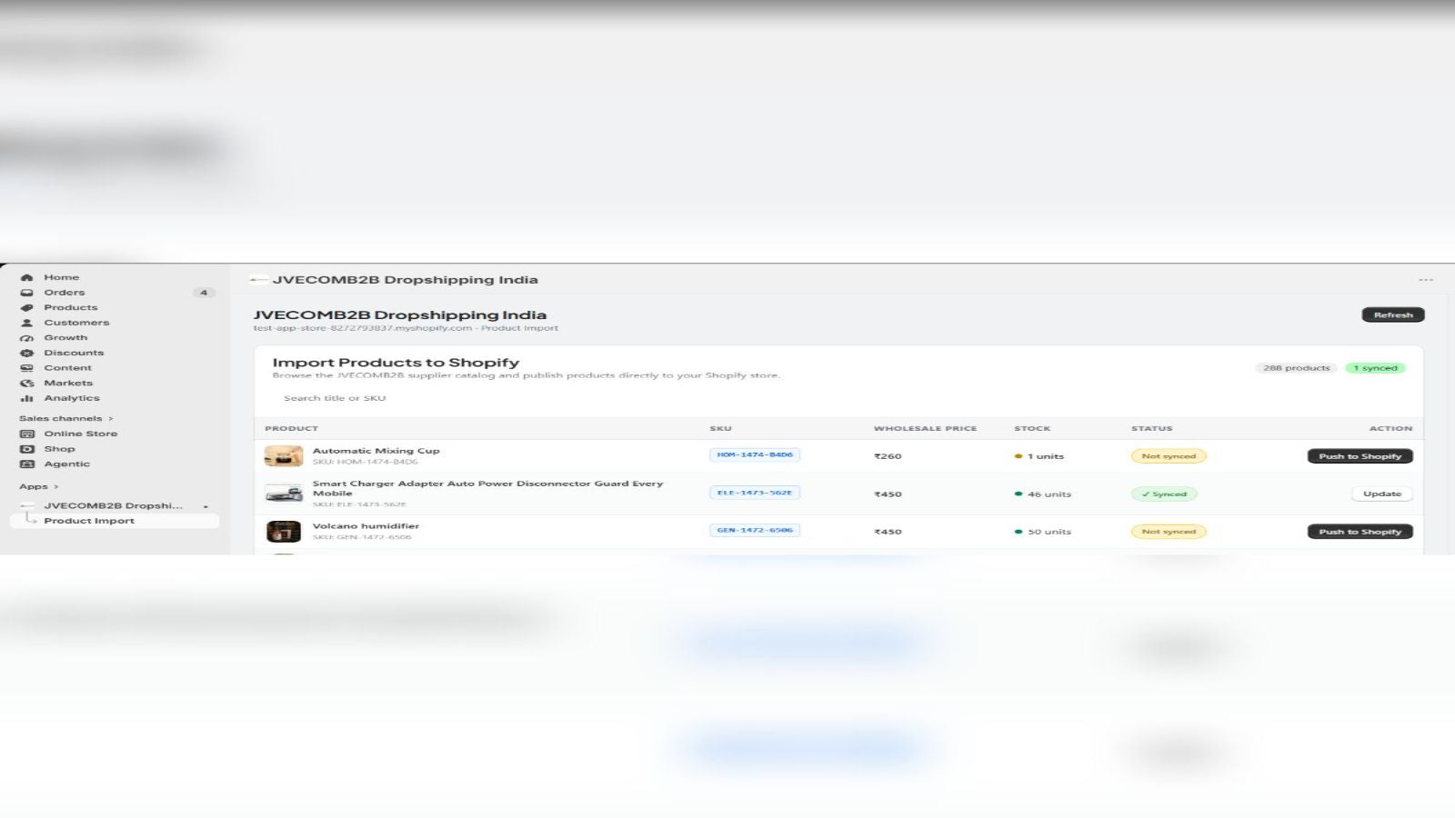Click the "PRODUCT" column header
This screenshot has width=1455, height=818.
click(x=291, y=428)
